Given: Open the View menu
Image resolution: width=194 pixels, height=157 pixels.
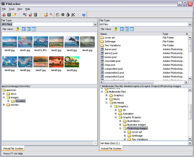Looking at the screenshot, I should coord(20,9).
